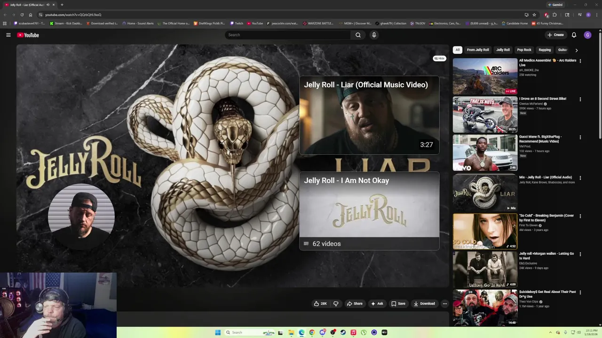Select the Rapping filter chip
This screenshot has height=338, width=602.
tap(545, 50)
